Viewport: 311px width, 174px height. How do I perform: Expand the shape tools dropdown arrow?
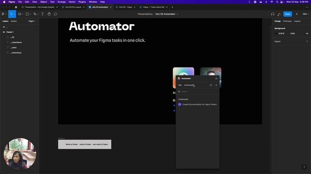pyautogui.click(x=30, y=14)
